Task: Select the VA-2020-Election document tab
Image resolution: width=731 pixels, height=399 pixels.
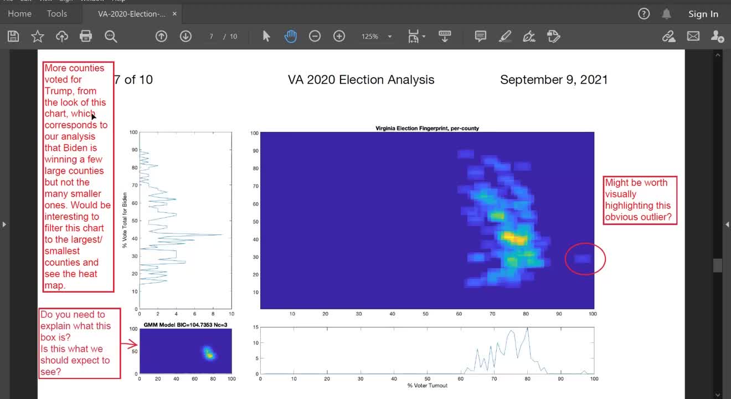Action: [132, 13]
